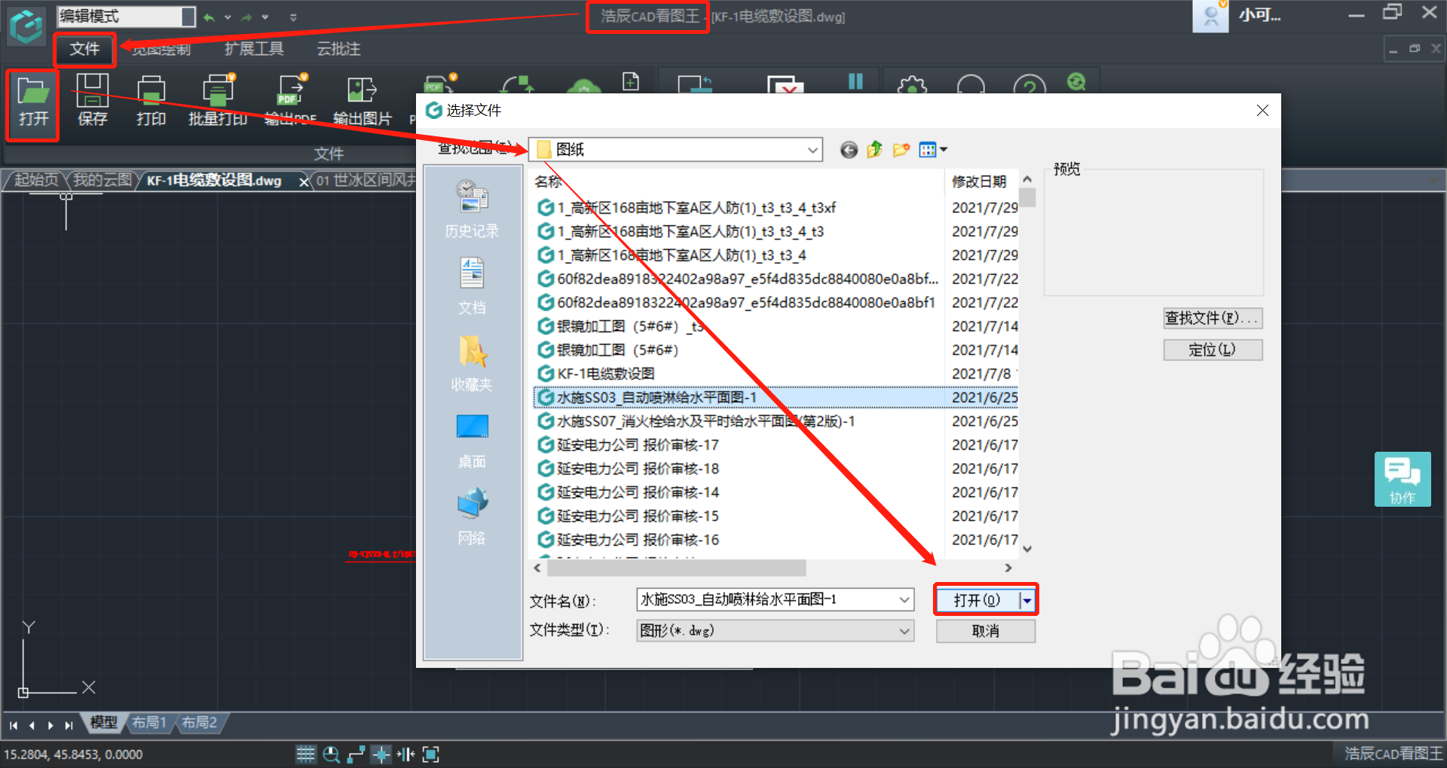This screenshot has width=1447, height=768.
Task: Click the 查找文件(F)... button
Action: point(1213,318)
